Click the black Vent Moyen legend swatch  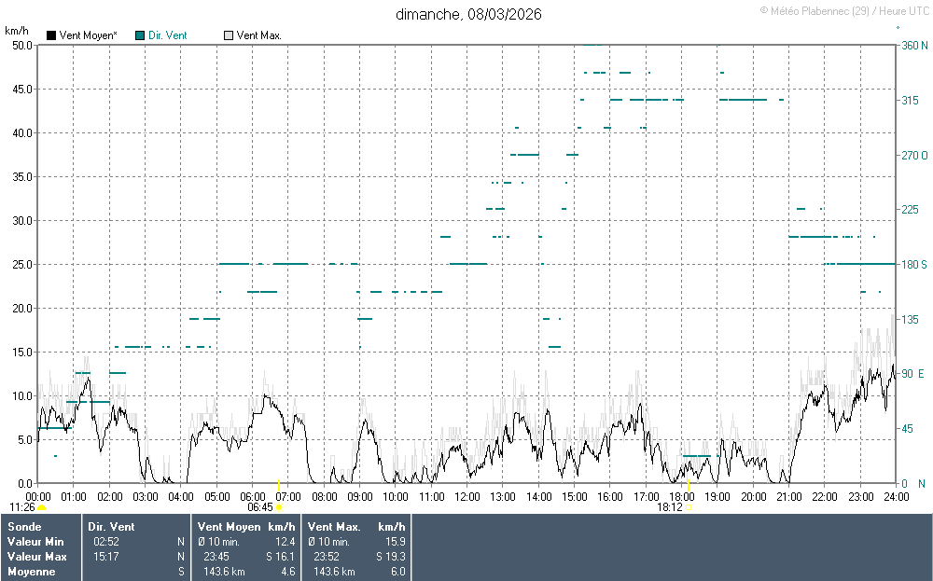click(51, 35)
